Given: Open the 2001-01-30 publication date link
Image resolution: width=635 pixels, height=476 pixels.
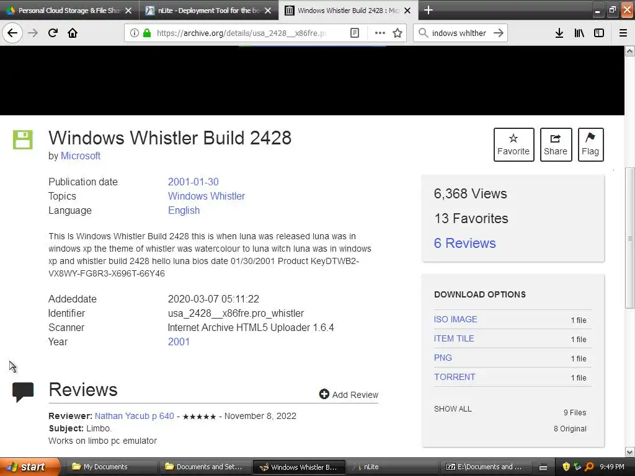Looking at the screenshot, I should 193,182.
